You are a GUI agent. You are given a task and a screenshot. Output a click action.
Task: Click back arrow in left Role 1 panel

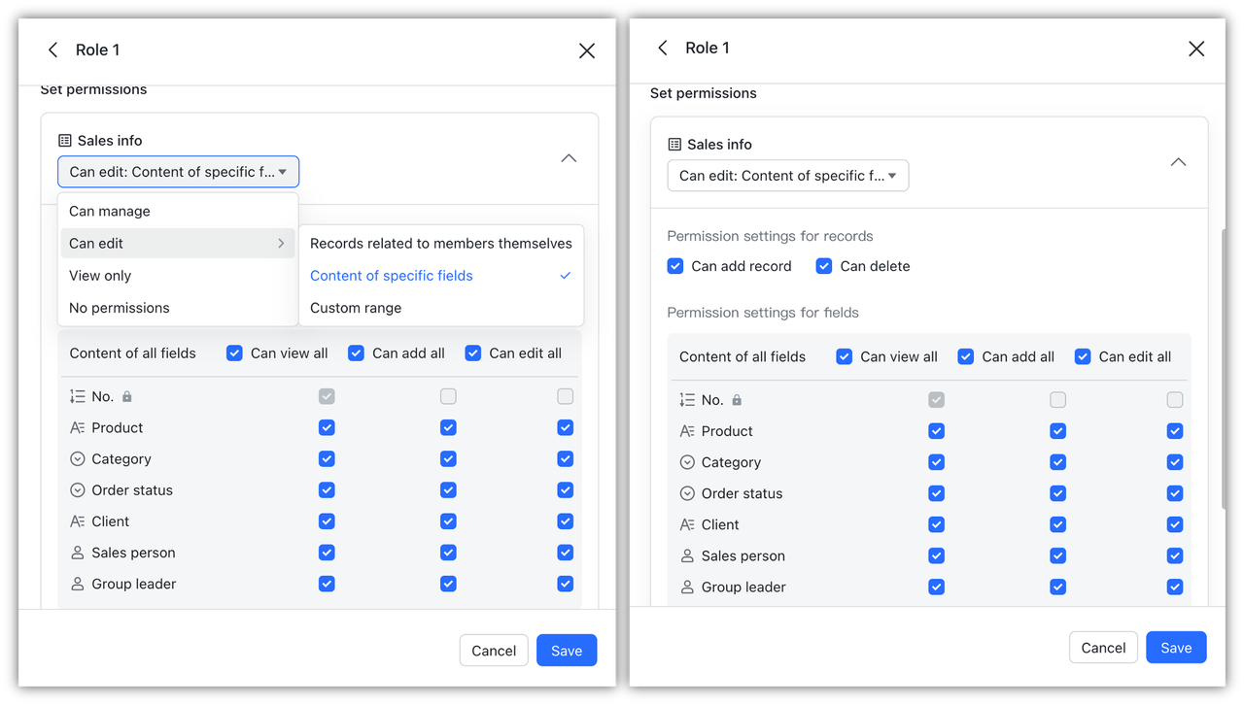(53, 50)
